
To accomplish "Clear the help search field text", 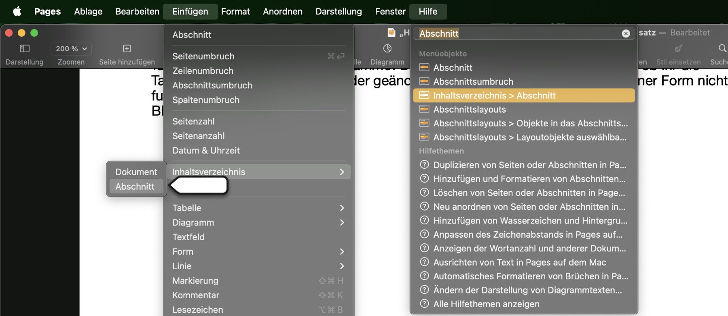I will 626,33.
